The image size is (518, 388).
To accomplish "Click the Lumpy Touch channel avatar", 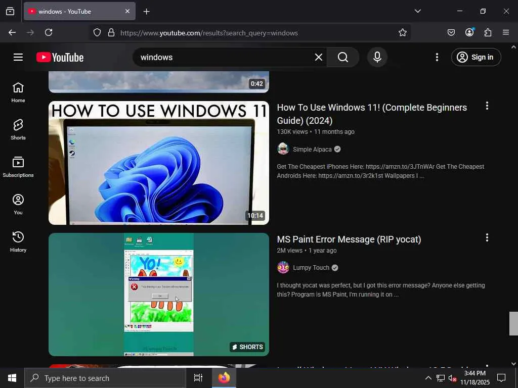I will tap(283, 268).
